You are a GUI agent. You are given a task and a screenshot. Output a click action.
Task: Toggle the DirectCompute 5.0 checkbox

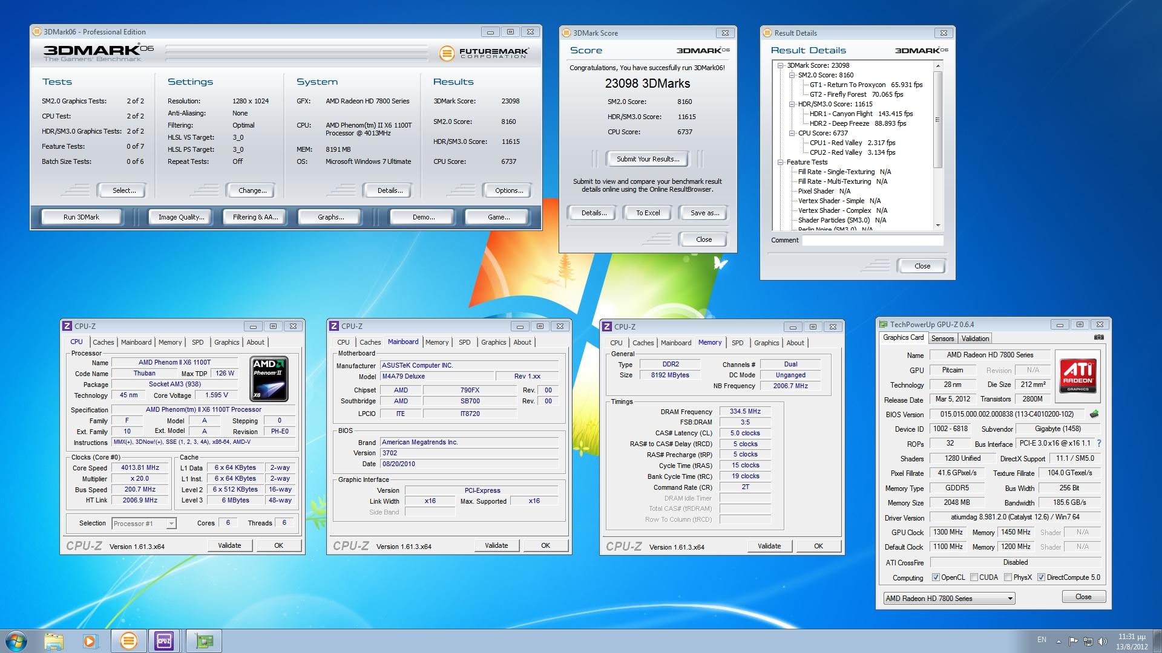(x=1041, y=577)
